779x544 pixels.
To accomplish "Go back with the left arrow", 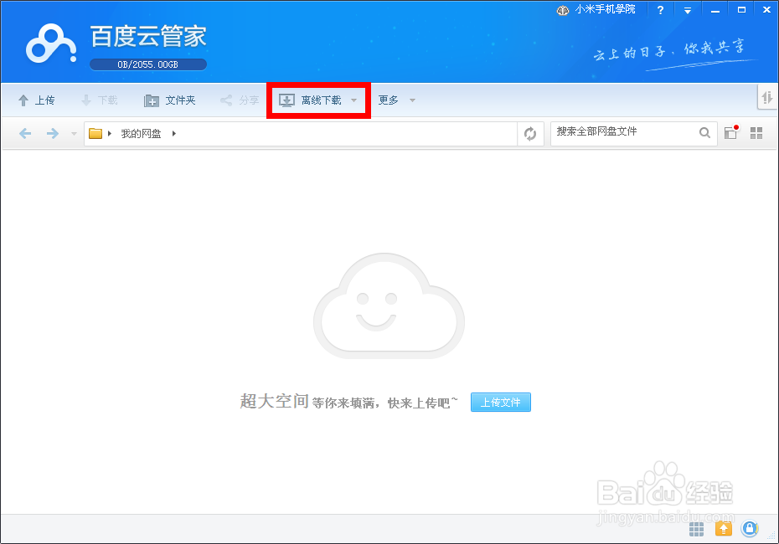I will point(25,133).
